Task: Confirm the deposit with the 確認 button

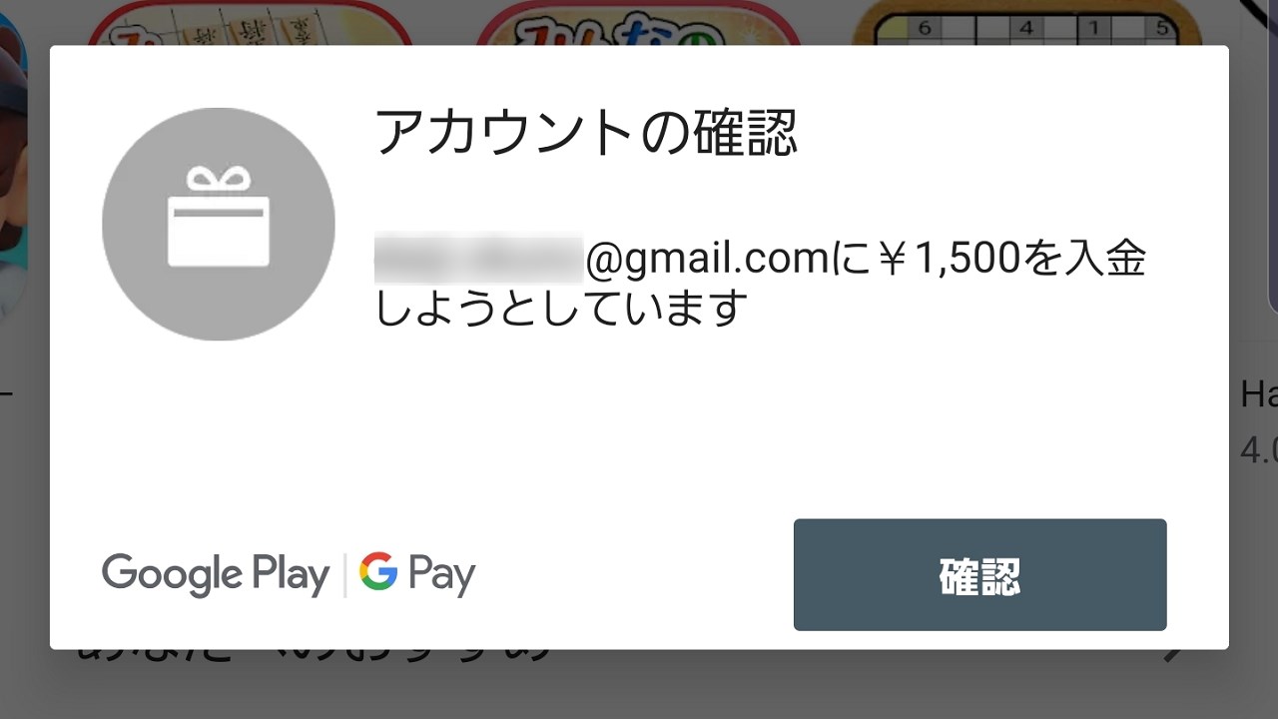Action: pyautogui.click(x=979, y=574)
